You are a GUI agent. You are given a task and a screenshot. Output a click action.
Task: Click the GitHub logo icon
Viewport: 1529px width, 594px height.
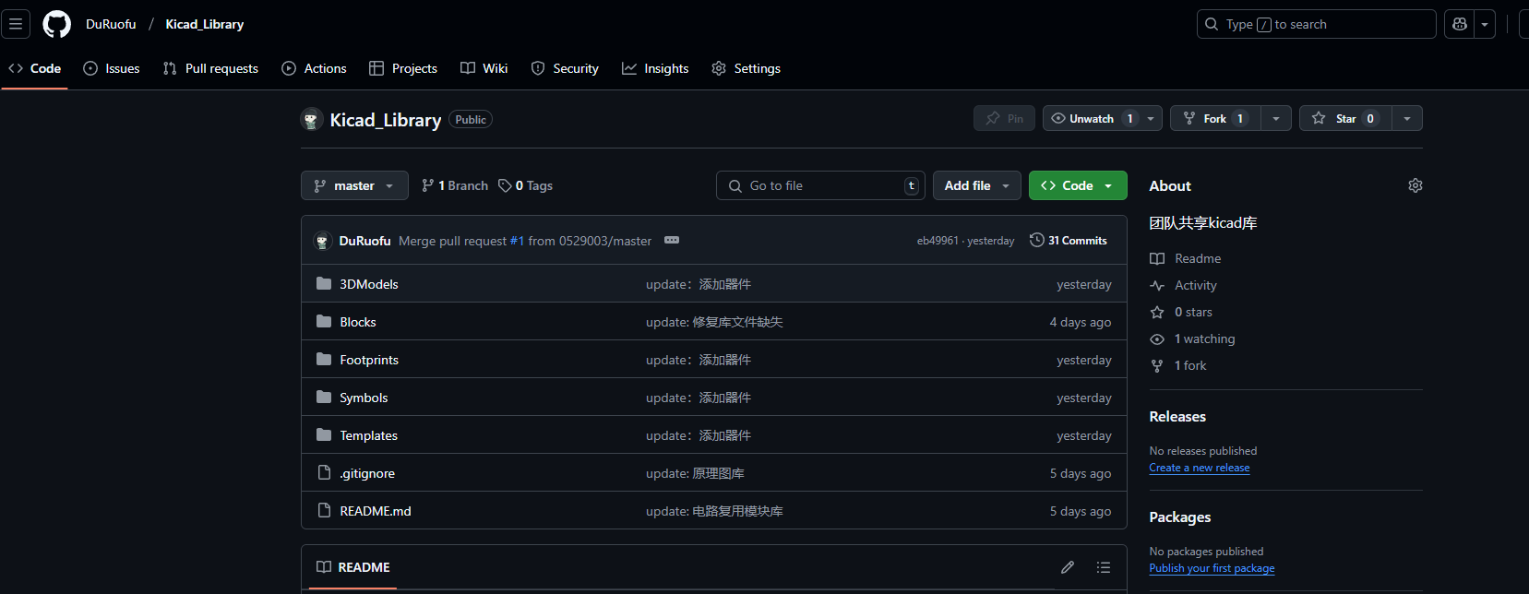click(57, 24)
